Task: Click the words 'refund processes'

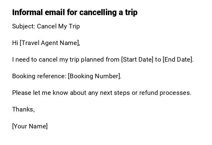Action: pos(165,93)
